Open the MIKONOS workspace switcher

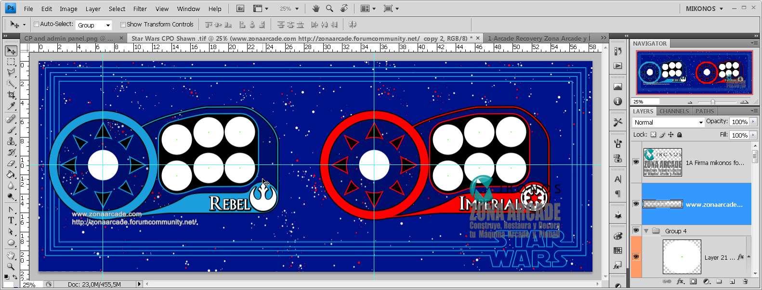(x=704, y=9)
